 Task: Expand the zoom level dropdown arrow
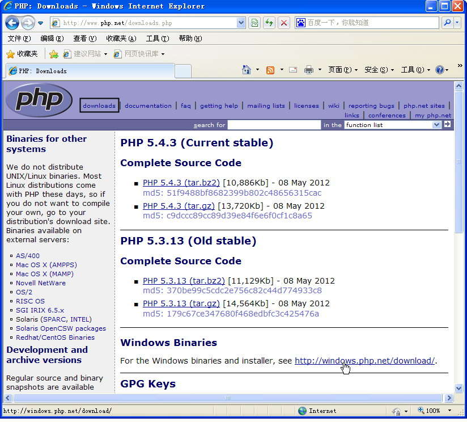(x=450, y=411)
